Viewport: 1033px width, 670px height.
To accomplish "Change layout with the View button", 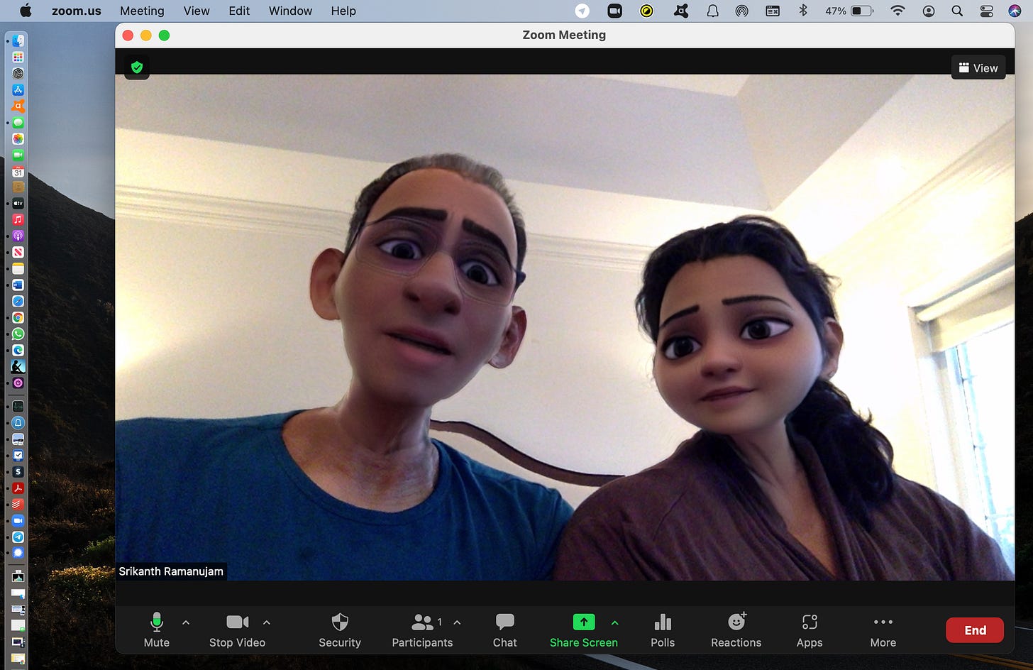I will point(978,67).
